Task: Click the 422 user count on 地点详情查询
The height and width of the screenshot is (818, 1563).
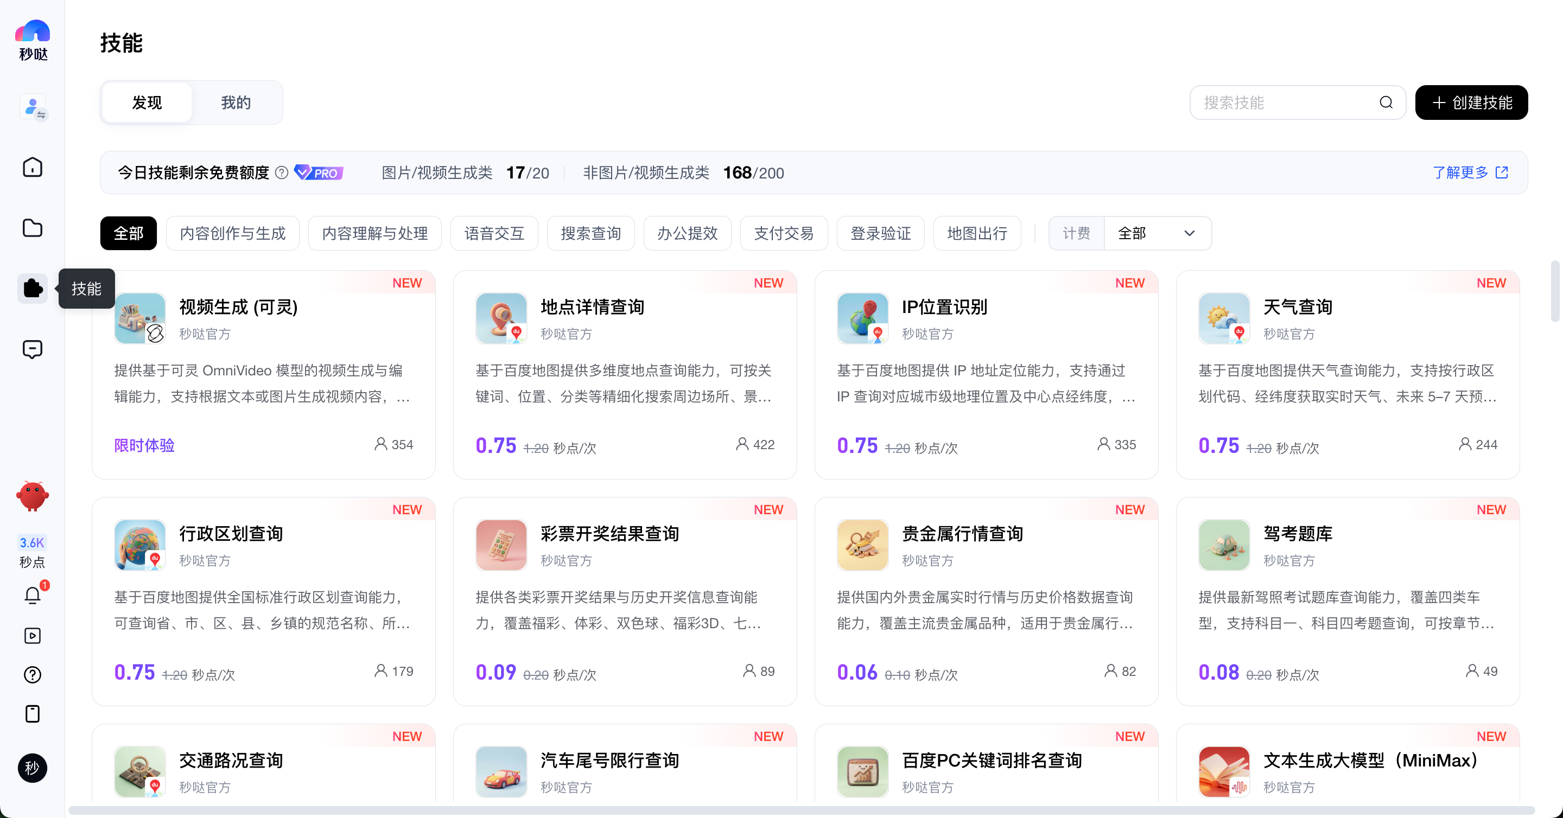Action: point(755,444)
